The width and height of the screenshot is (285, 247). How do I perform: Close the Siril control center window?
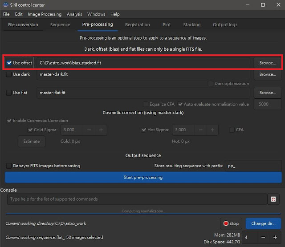278,5
